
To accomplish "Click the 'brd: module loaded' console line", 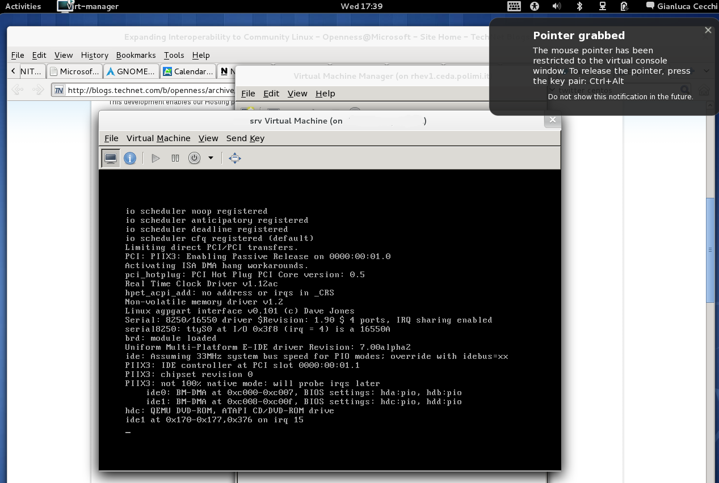I will pos(171,338).
